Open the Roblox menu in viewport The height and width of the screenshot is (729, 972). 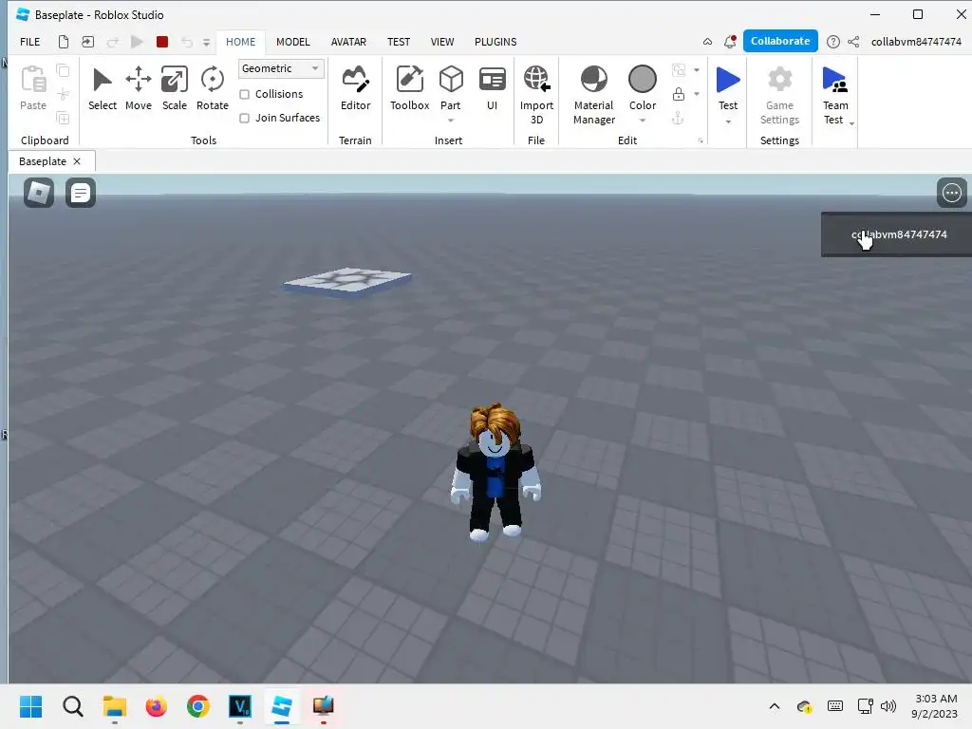(38, 193)
